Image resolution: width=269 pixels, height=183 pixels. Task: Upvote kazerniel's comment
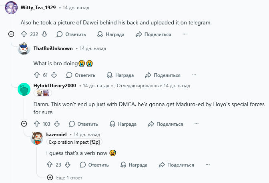50,165
